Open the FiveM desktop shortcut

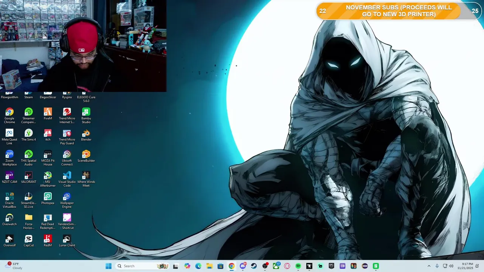48,114
